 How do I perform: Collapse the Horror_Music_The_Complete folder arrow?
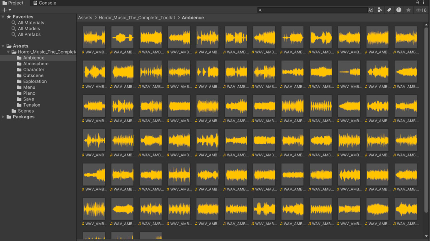(8, 52)
